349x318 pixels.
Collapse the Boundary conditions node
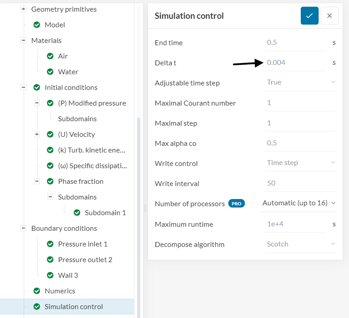coord(23,229)
